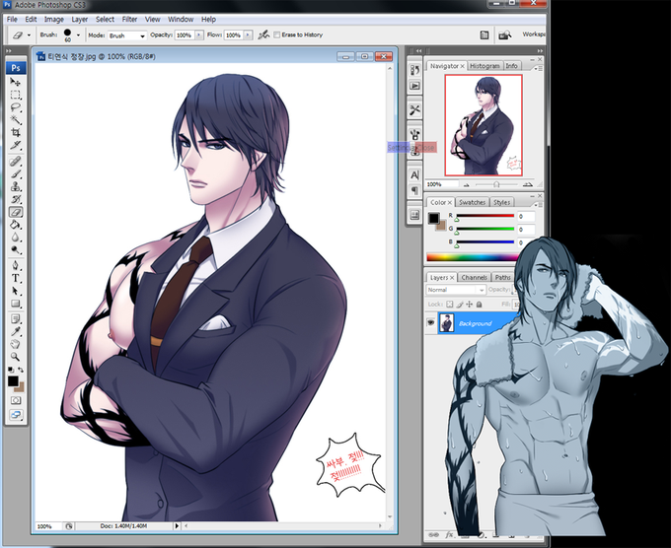Select the Crop tool
671x548 pixels.
point(16,132)
